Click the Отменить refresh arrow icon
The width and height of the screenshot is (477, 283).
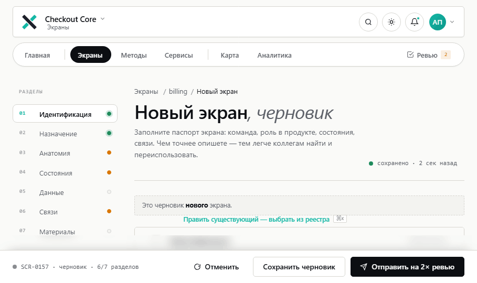pyautogui.click(x=197, y=267)
